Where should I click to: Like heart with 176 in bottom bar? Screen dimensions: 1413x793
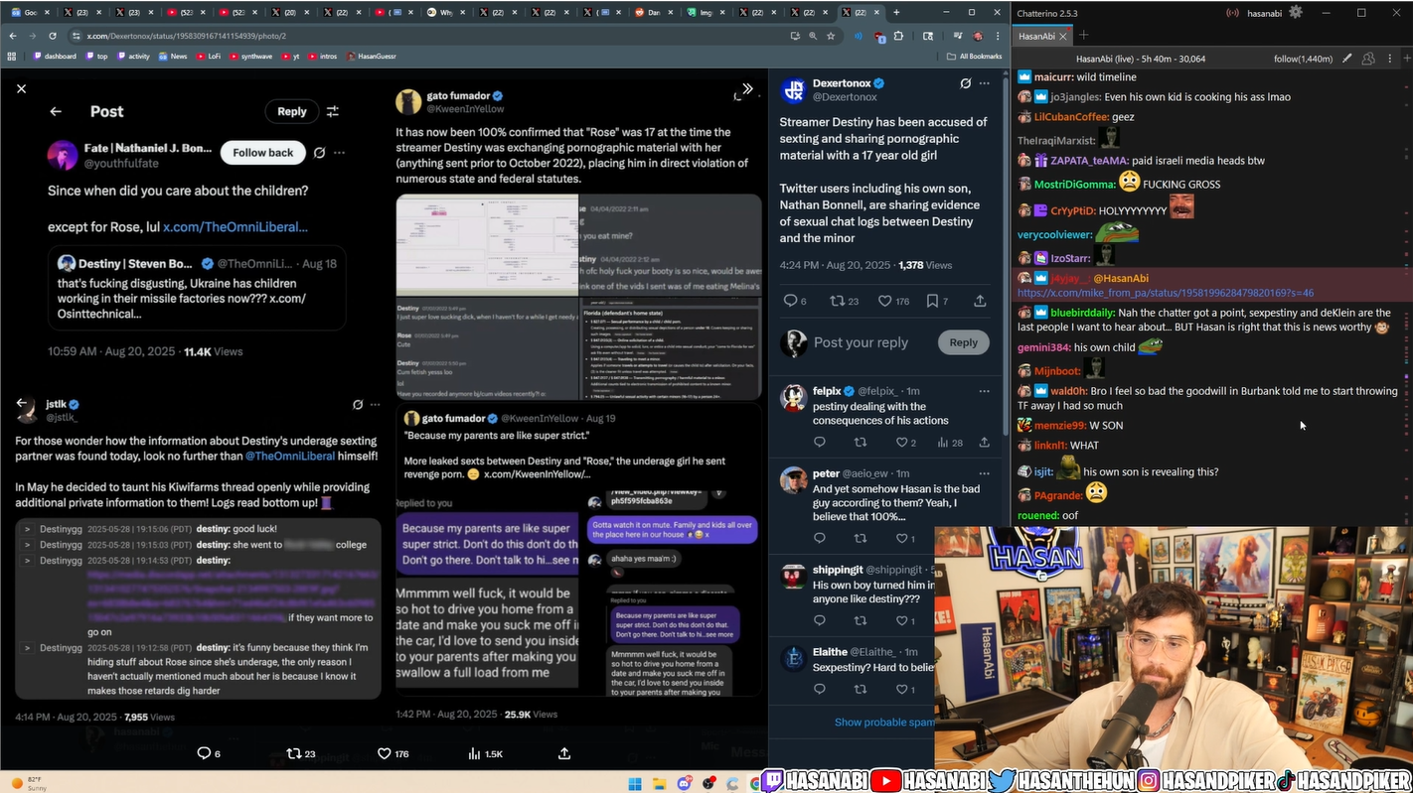coord(385,753)
